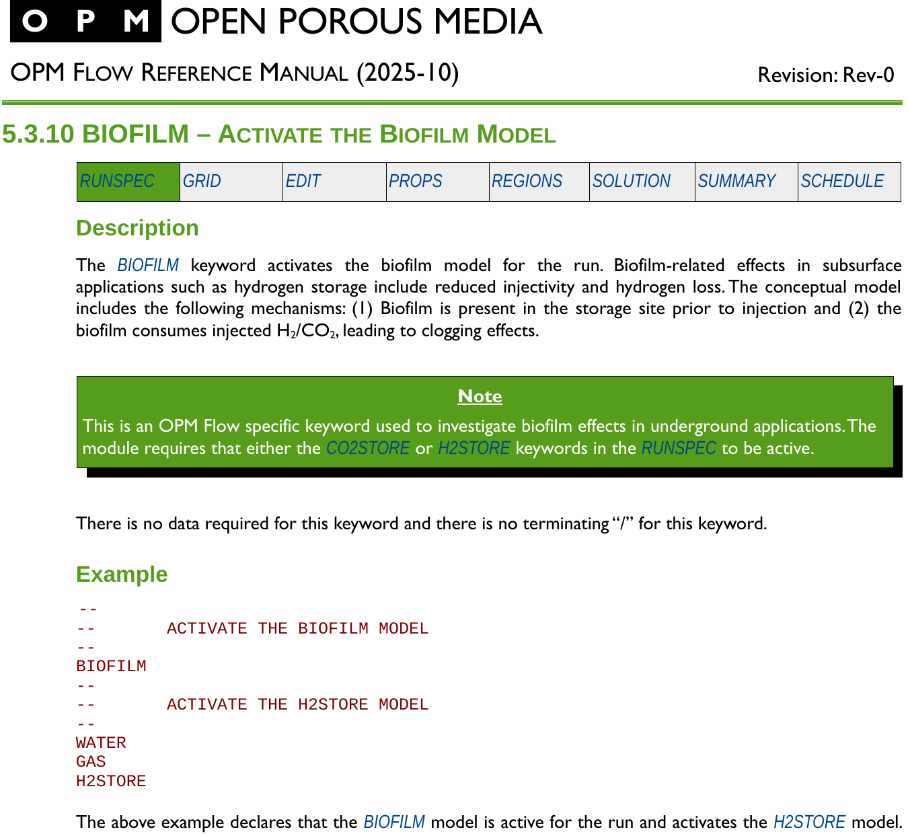Click the BIOFILM keyword in example code
This screenshot has height=836, width=908.
111,667
